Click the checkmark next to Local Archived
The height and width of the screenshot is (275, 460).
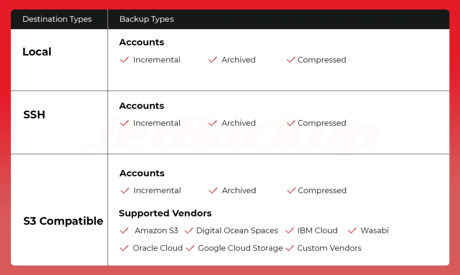pyautogui.click(x=213, y=60)
